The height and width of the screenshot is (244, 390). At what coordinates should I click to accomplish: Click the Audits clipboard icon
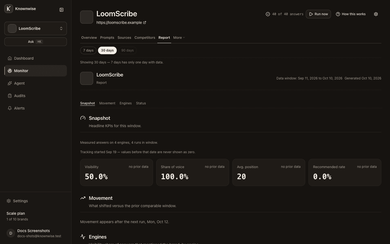(10, 96)
